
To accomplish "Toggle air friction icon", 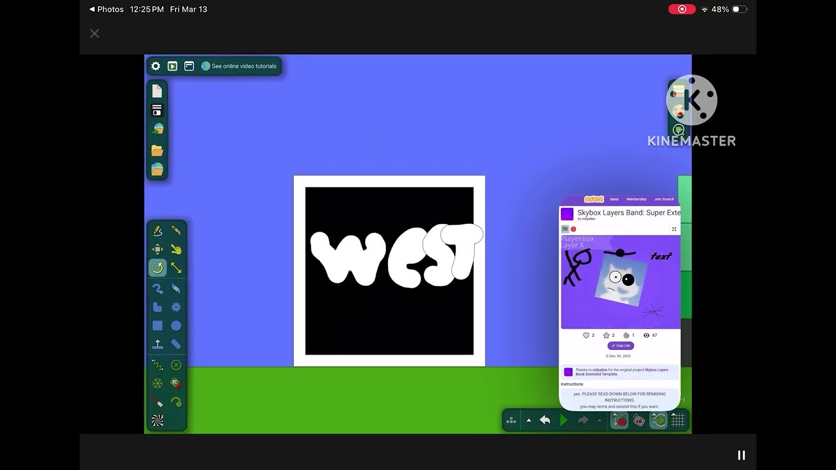I will 639,420.
